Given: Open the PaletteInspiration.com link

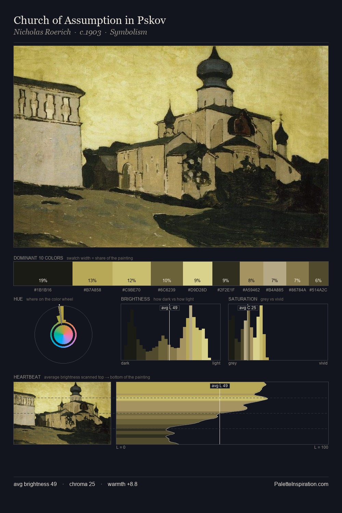Looking at the screenshot, I should [x=301, y=484].
